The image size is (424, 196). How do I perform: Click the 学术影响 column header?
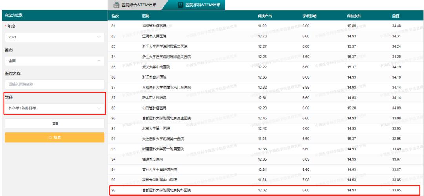[x=309, y=16]
